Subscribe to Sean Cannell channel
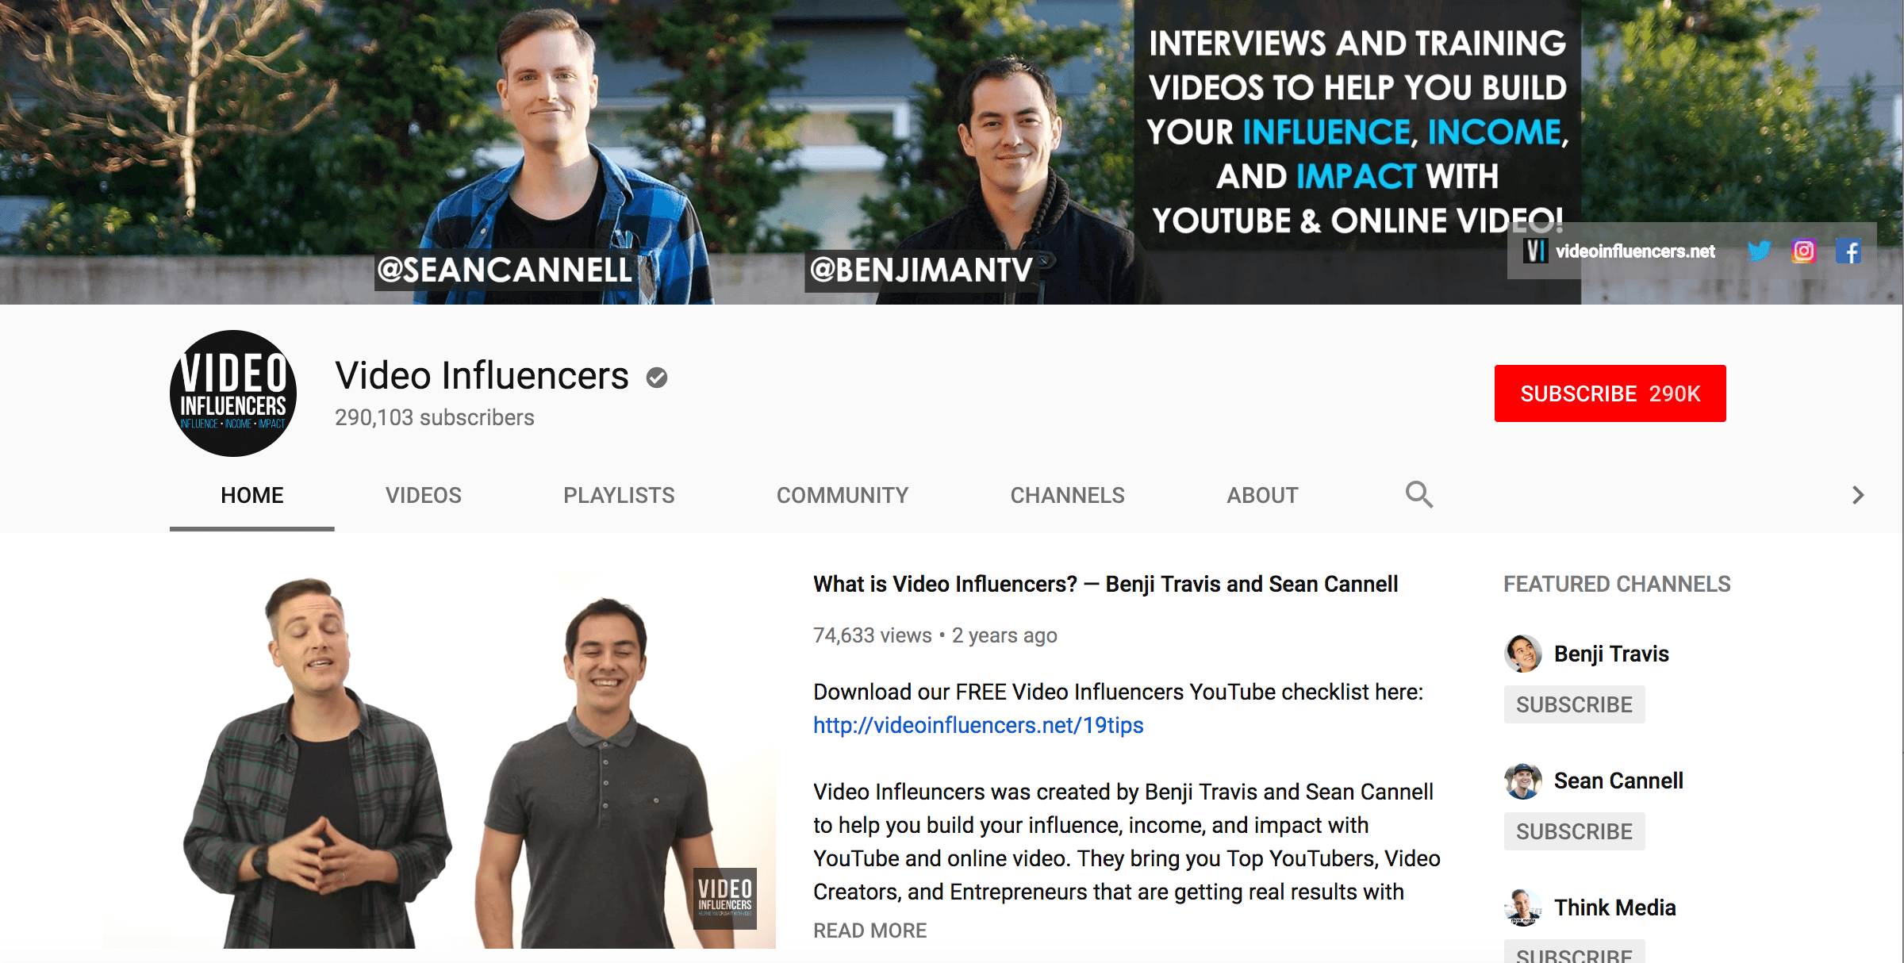The height and width of the screenshot is (963, 1904). click(x=1574, y=831)
